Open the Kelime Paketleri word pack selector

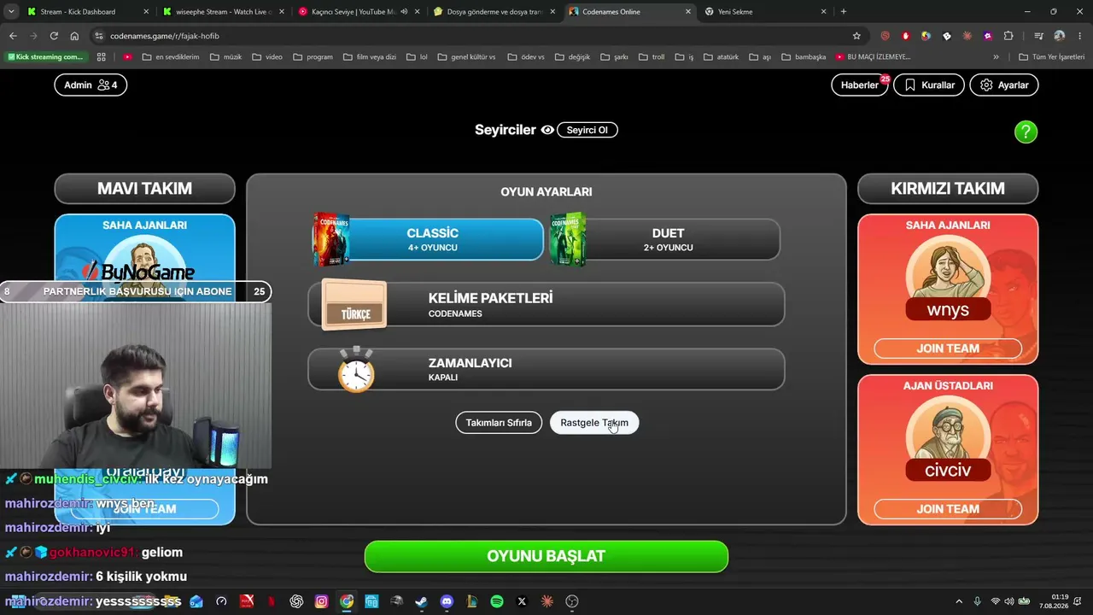click(546, 305)
